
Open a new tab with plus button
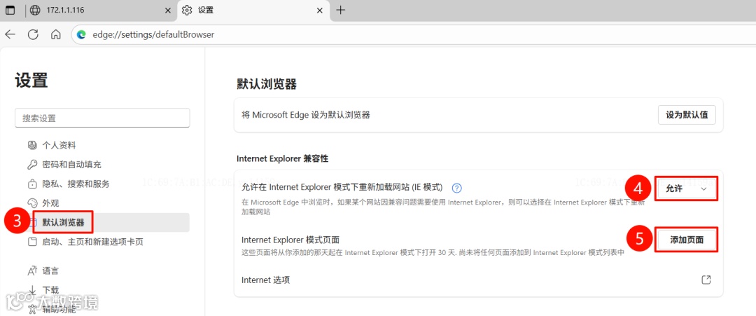(x=340, y=10)
